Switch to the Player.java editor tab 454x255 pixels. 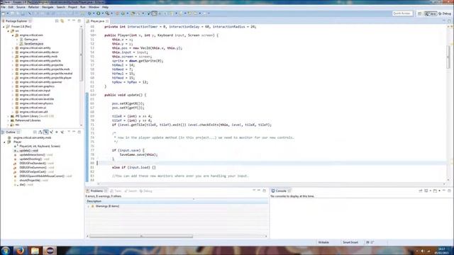coord(97,21)
